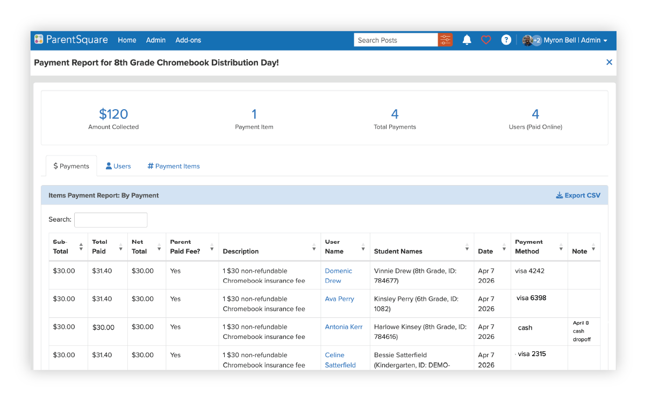Open the Admin menu
The height and width of the screenshot is (404, 645).
156,40
